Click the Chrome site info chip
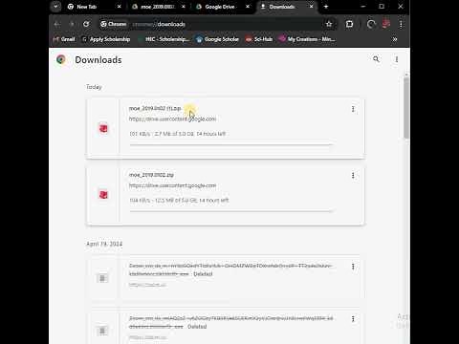This screenshot has height=344, width=459. (x=114, y=24)
